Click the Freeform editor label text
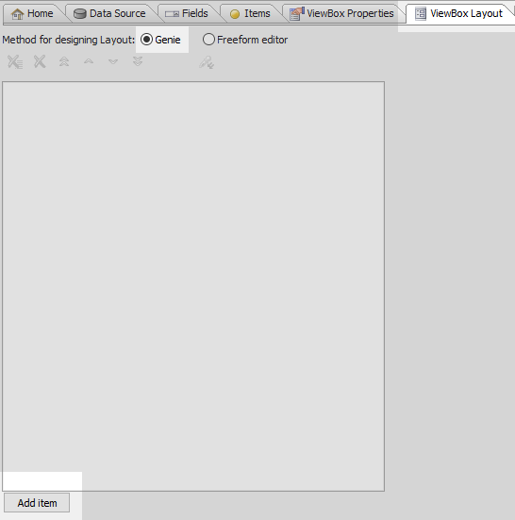This screenshot has height=520, width=515. [252, 40]
